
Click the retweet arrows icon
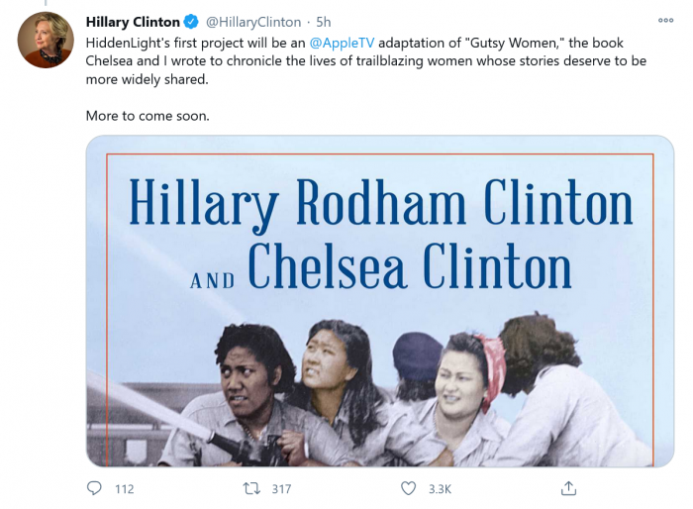[x=252, y=488]
